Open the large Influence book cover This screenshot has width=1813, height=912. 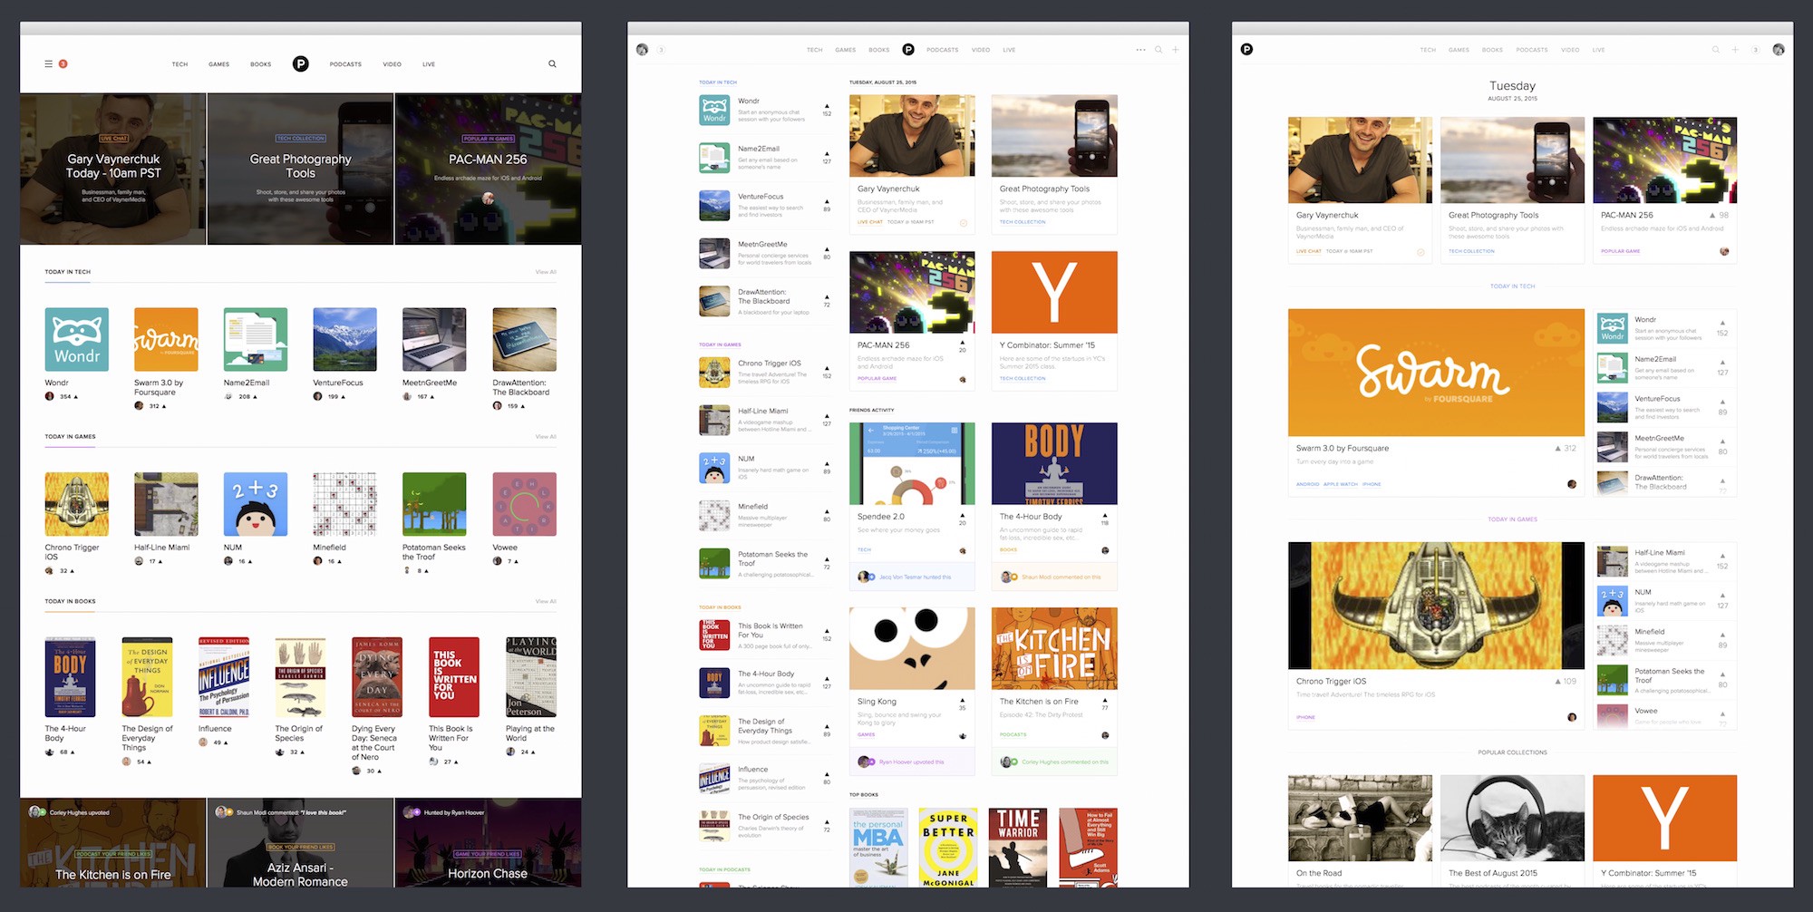click(224, 677)
